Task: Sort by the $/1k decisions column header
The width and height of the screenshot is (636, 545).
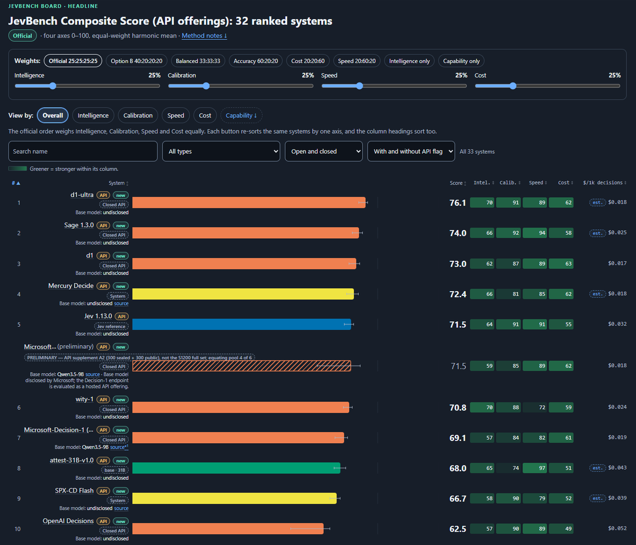Action: tap(604, 183)
